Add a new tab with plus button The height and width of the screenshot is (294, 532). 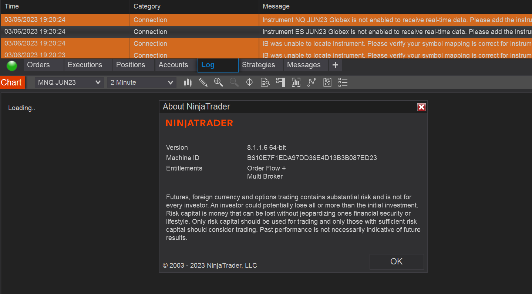coord(335,65)
